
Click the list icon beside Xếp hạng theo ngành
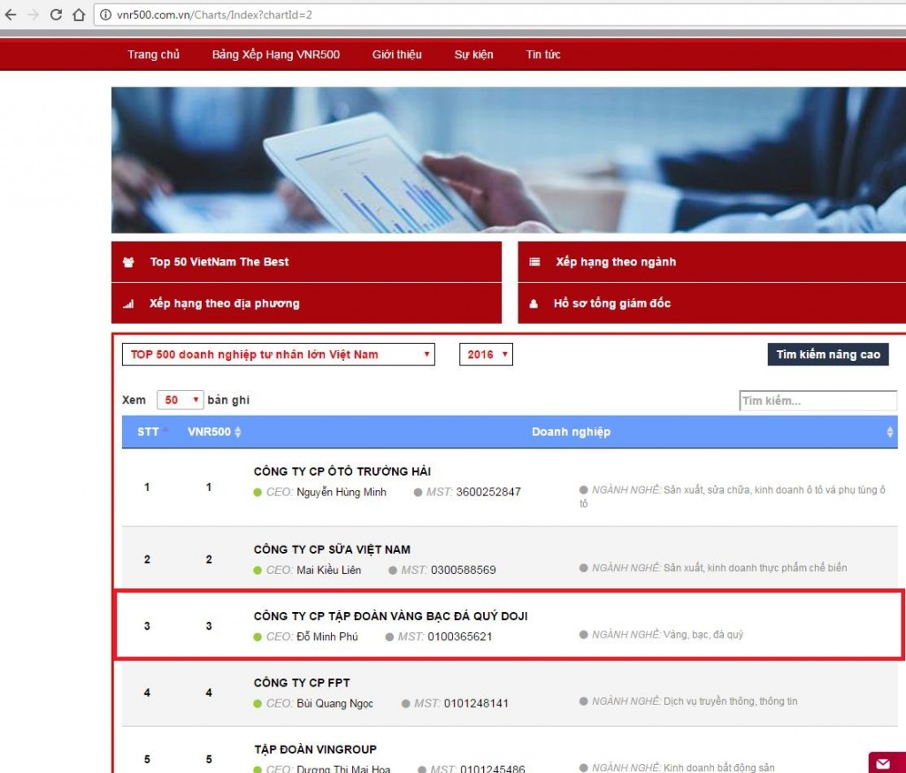[x=534, y=263]
